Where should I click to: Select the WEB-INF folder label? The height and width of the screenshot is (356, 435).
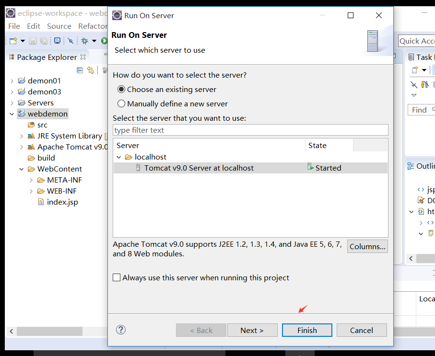click(62, 191)
